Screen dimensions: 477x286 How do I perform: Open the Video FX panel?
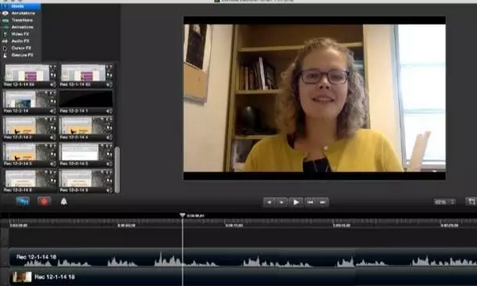pyautogui.click(x=20, y=34)
